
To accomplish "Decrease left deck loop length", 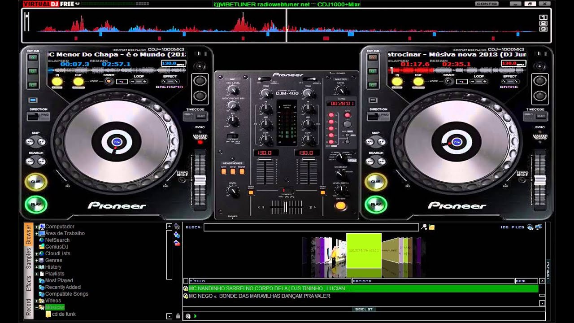I will pos(133,82).
